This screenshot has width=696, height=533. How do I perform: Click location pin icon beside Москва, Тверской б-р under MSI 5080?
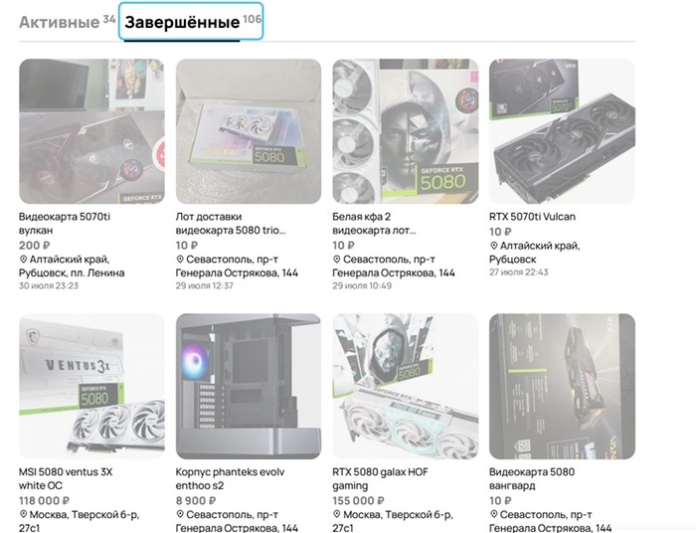pos(23,514)
